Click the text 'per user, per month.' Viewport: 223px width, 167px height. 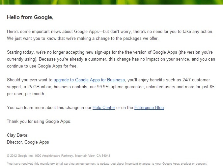26,94
